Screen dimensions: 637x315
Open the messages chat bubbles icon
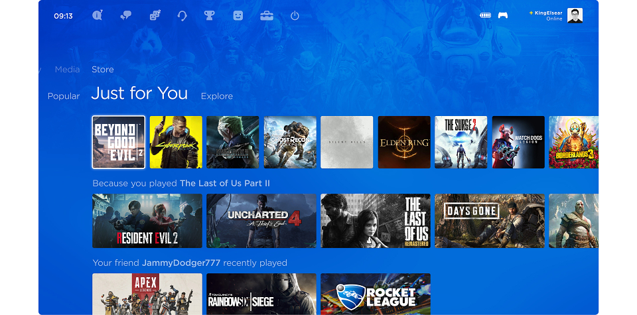(x=126, y=16)
